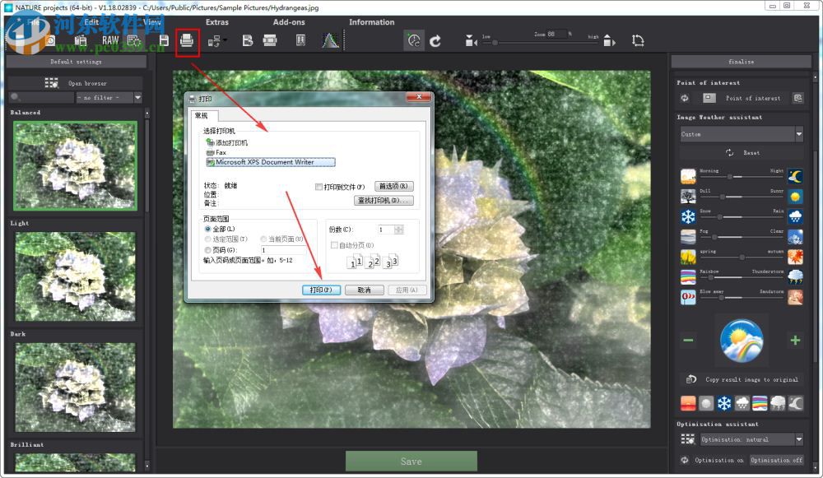This screenshot has height=478, width=823.
Task: Select the Thunderstorm weather icon
Action: tap(794, 276)
